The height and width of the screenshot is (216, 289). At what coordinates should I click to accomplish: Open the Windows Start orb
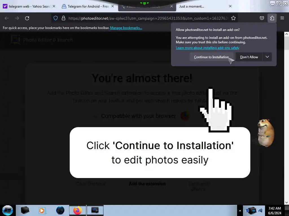7,210
